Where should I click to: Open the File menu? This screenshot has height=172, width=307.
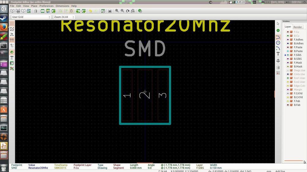click(x=12, y=6)
